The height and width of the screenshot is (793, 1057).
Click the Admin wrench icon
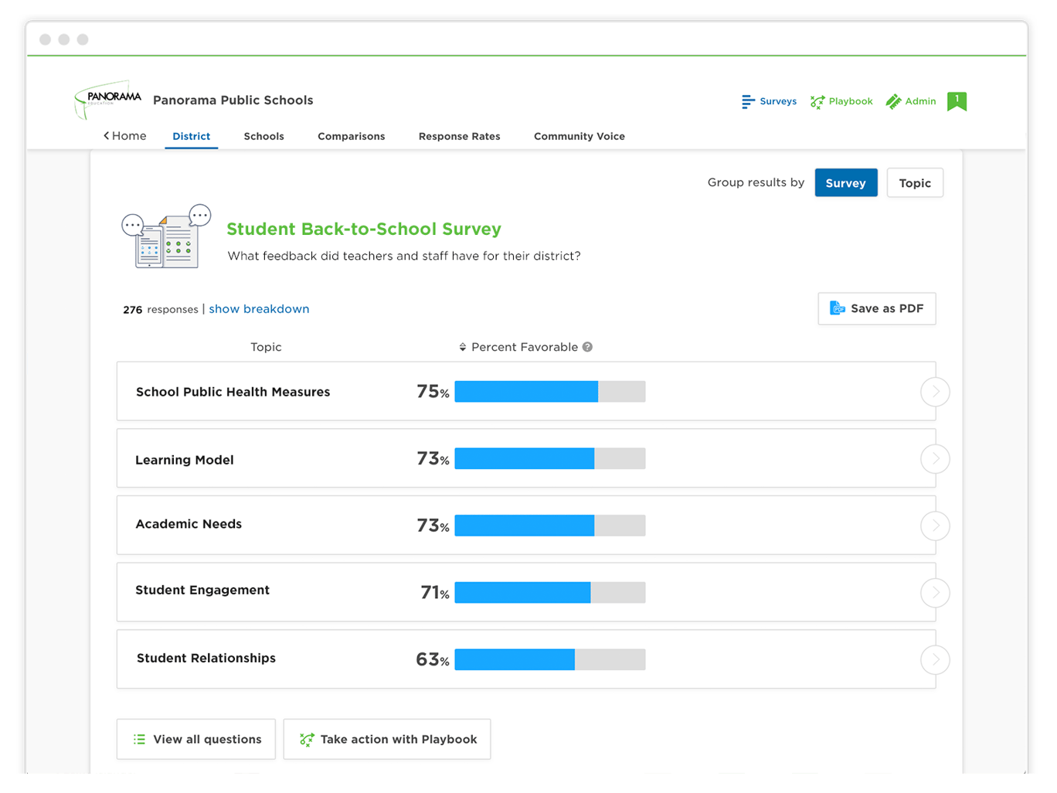(892, 101)
